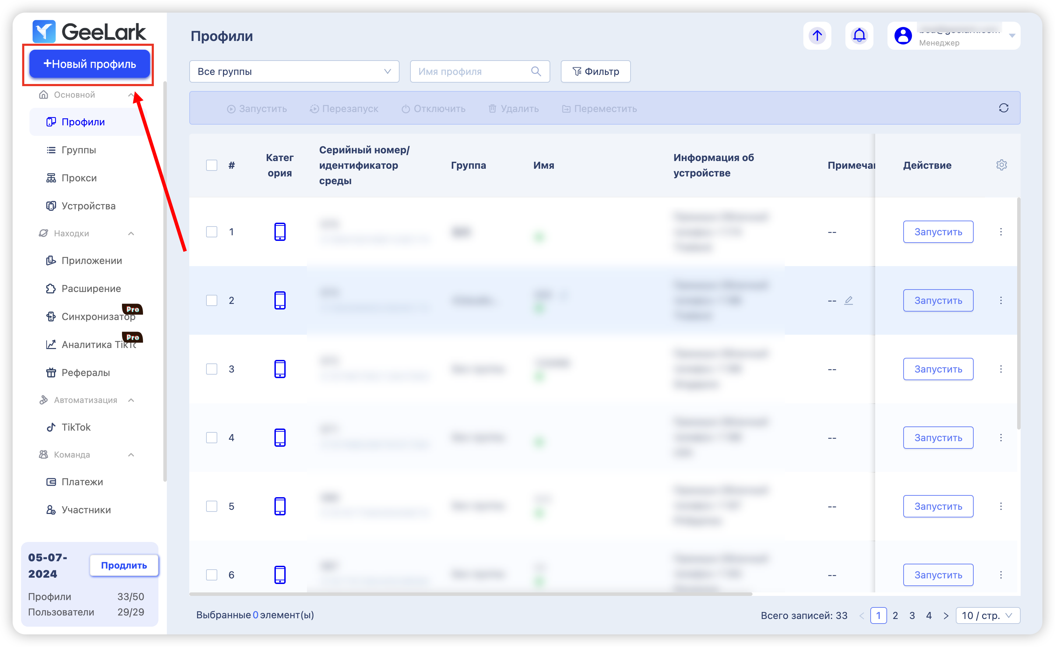Open TikTok automation in the sidebar
The width and height of the screenshot is (1055, 647).
[x=76, y=427]
